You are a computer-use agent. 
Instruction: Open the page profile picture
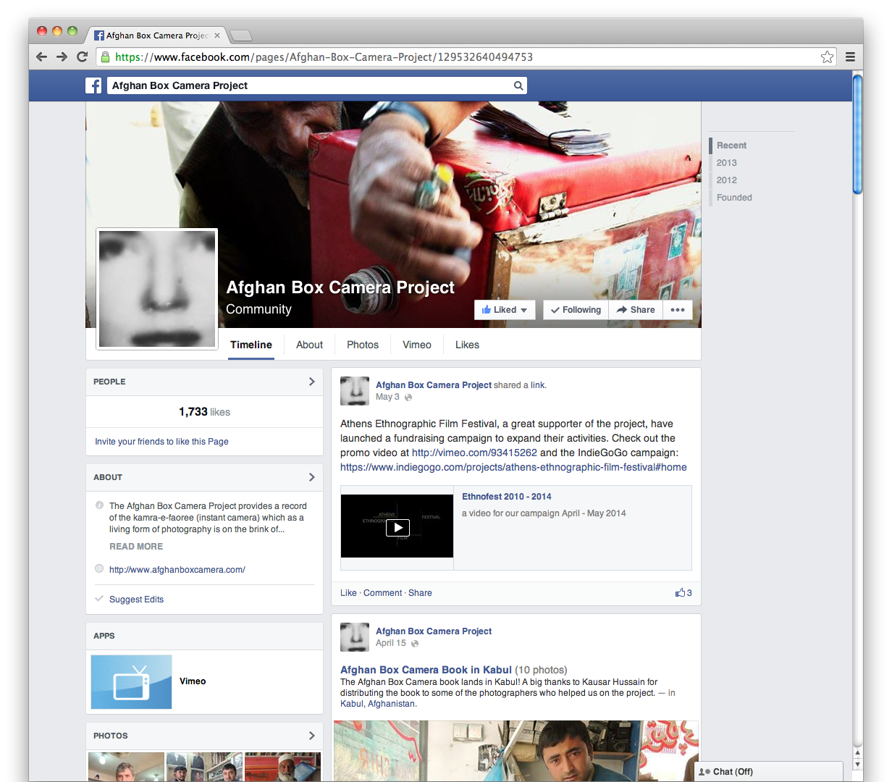157,289
